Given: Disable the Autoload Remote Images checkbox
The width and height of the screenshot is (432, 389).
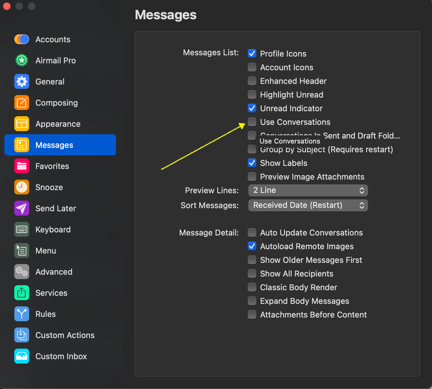Looking at the screenshot, I should (252, 246).
